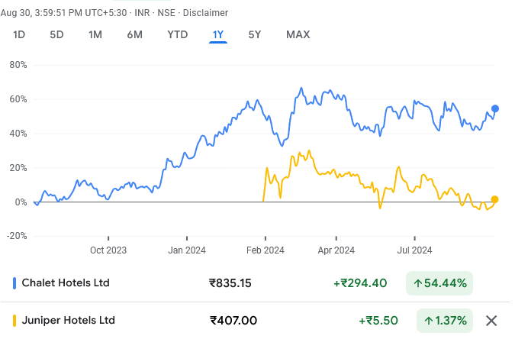The height and width of the screenshot is (339, 515).
Task: Select the 1D time range tab
Action: point(20,34)
